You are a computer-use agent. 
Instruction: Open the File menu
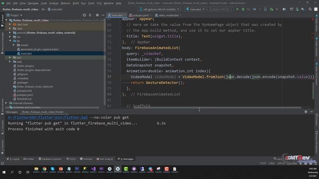tap(8, 3)
